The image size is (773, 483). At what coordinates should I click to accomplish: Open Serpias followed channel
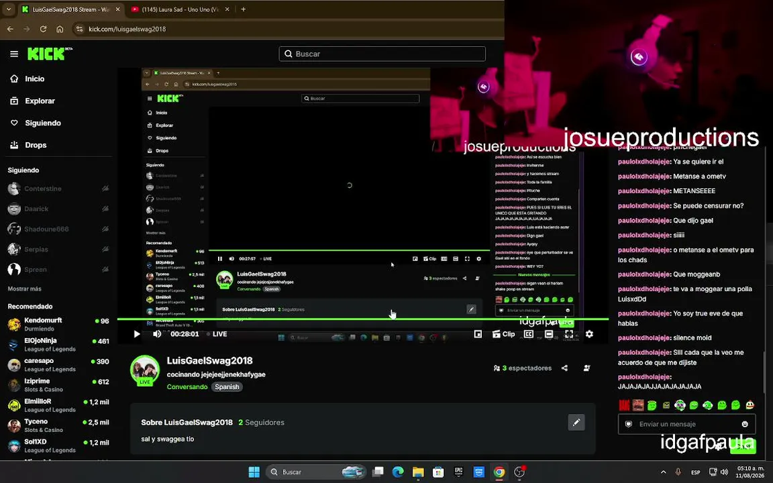(x=58, y=250)
